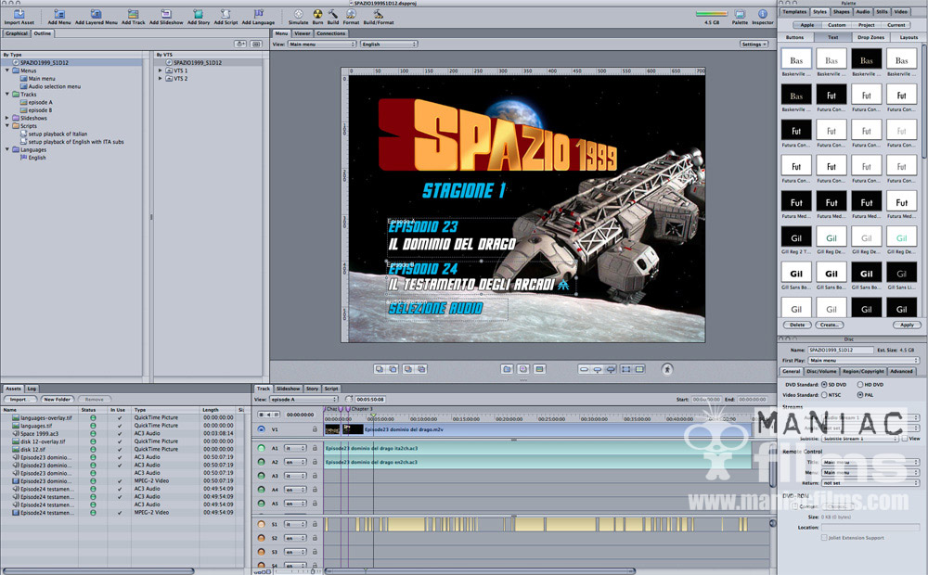The image size is (928, 575).
Task: Select PAL video standard
Action: pyautogui.click(x=860, y=394)
